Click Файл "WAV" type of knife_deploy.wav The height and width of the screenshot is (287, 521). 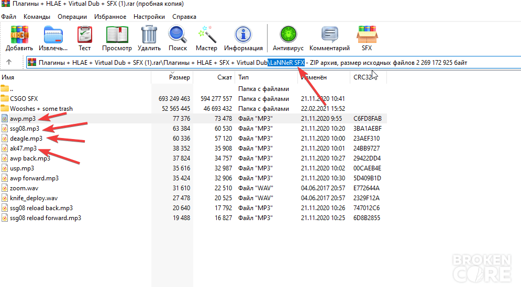[x=256, y=198]
